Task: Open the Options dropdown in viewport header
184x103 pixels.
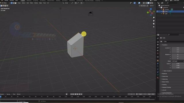Action: click(152, 6)
